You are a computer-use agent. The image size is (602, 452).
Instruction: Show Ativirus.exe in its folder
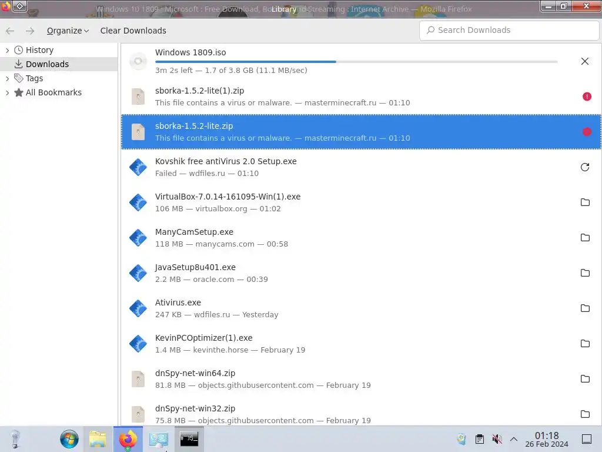click(585, 308)
